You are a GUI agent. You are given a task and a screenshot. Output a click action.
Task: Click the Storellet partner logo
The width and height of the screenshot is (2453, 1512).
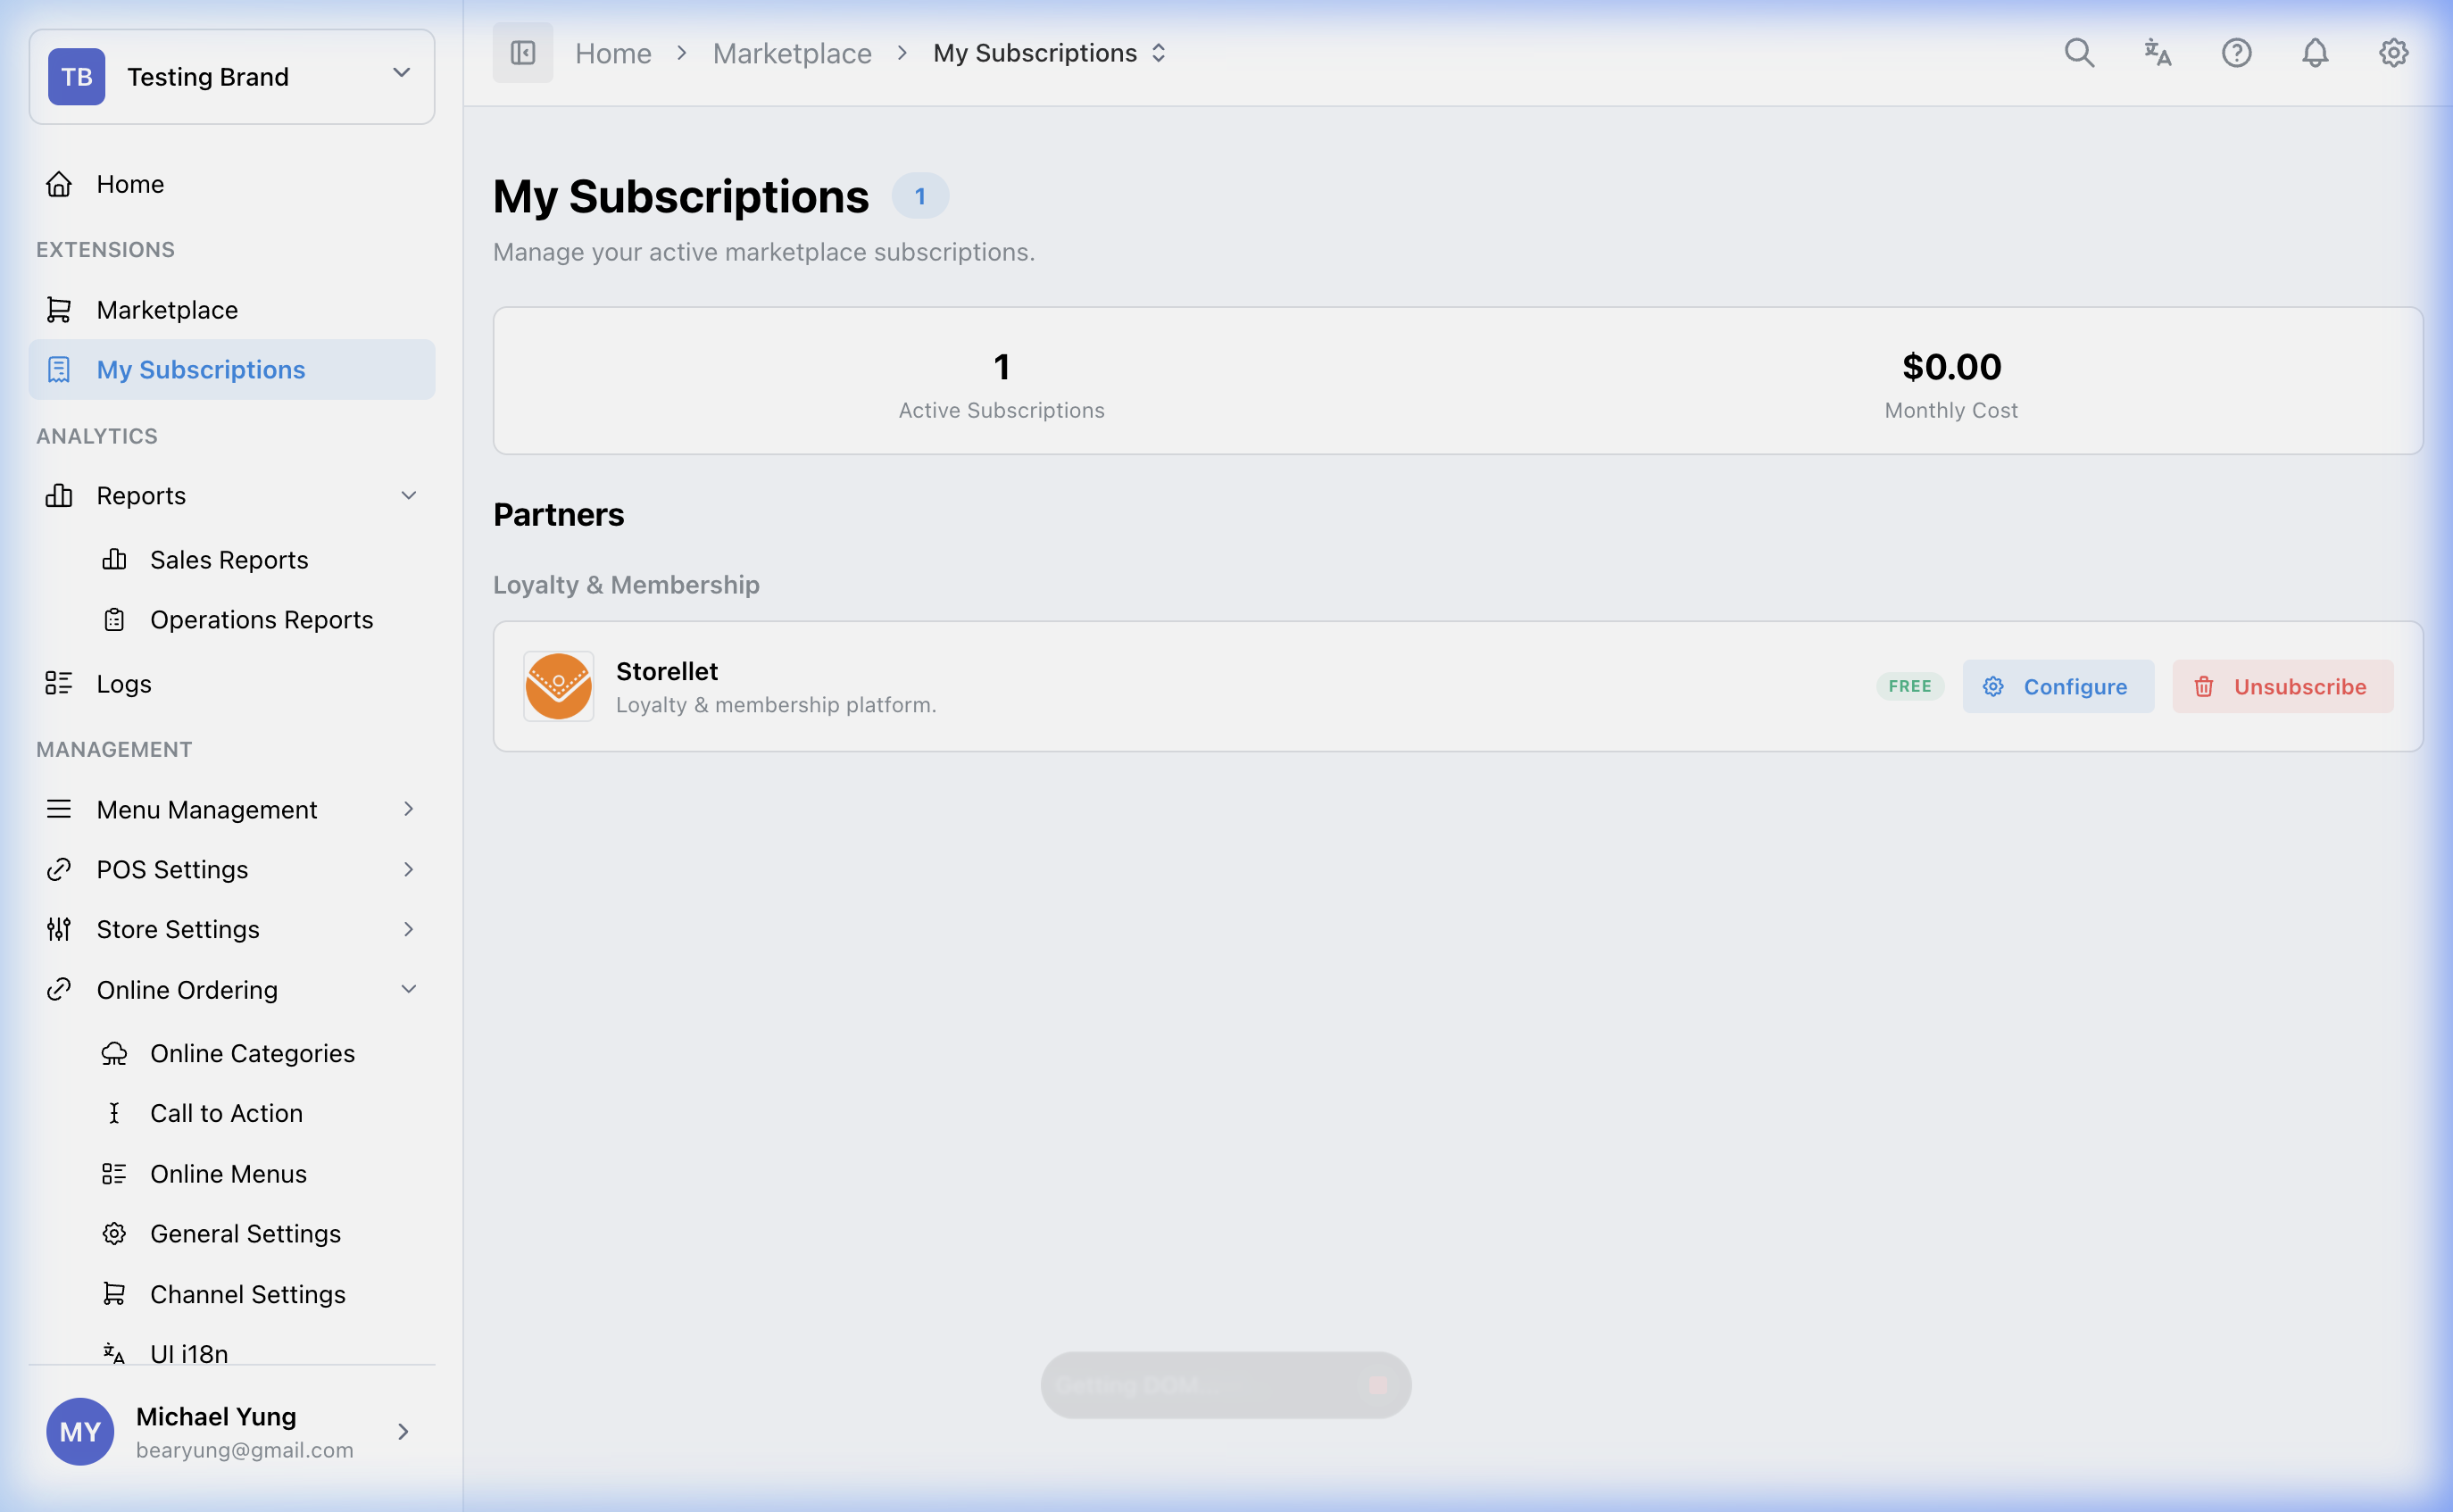tap(558, 686)
